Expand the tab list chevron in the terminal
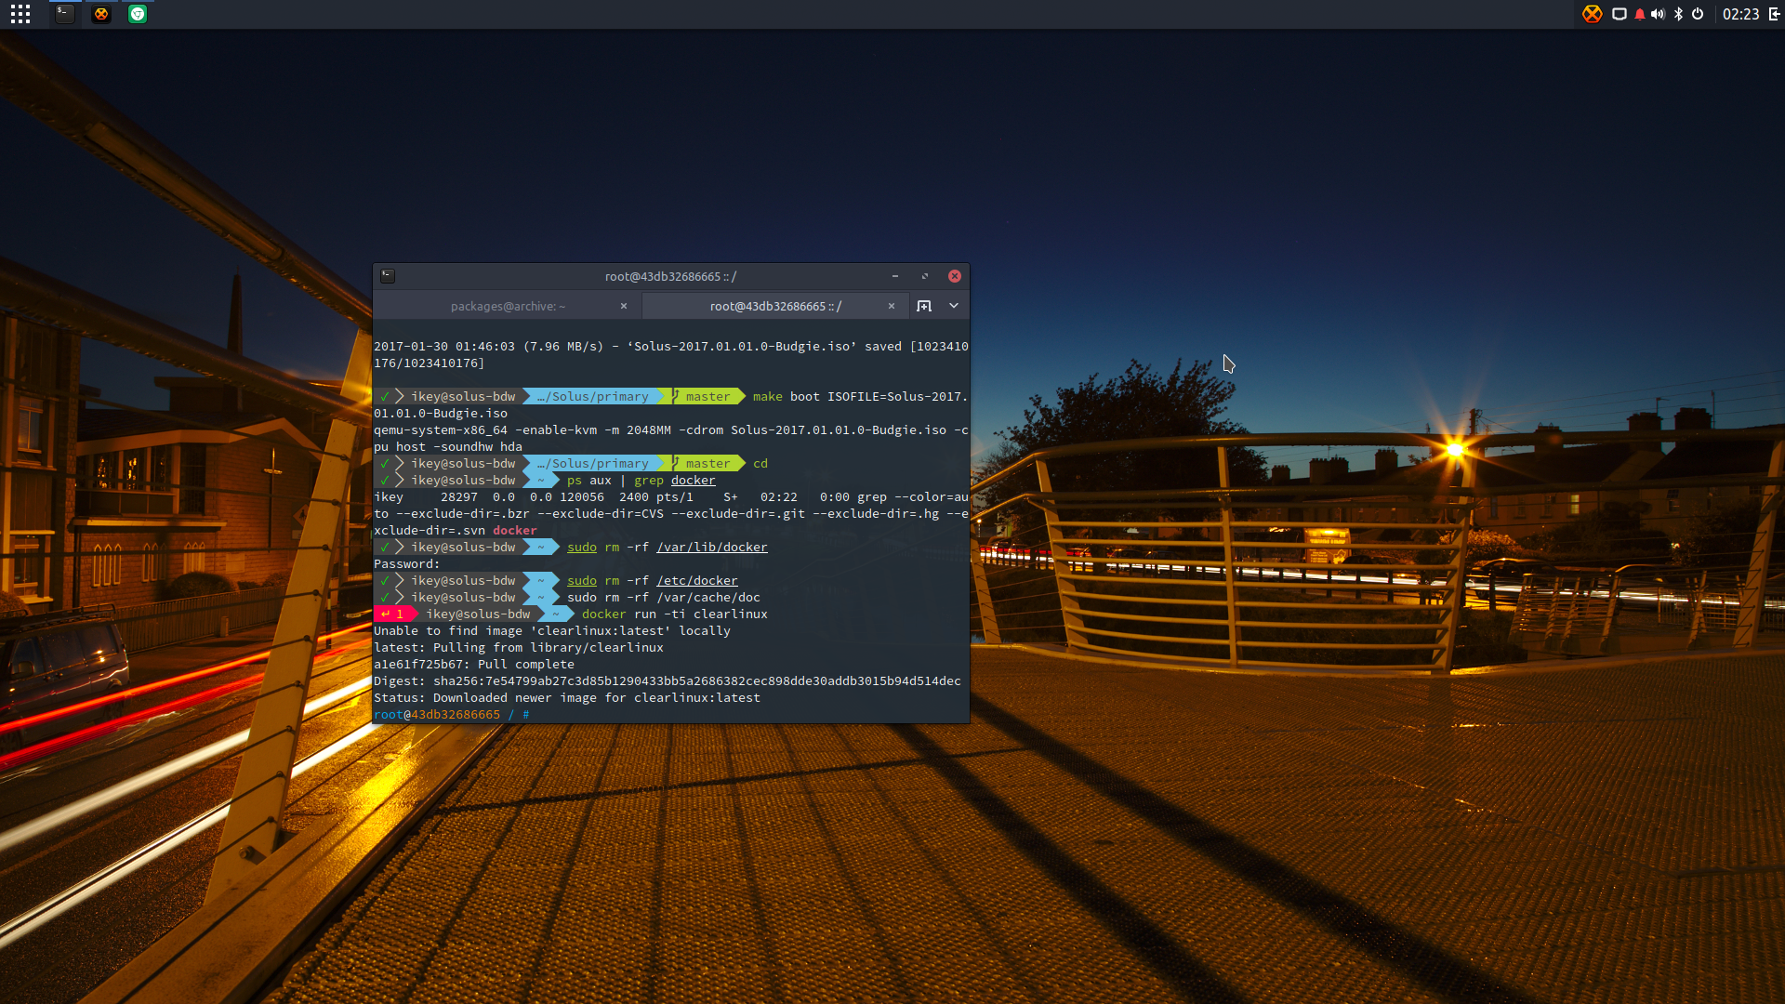This screenshot has width=1785, height=1004. (953, 306)
